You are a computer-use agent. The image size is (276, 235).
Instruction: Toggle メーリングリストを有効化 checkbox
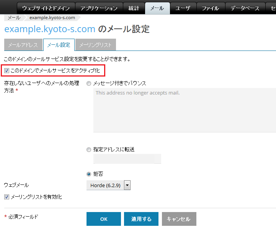(x=7, y=197)
